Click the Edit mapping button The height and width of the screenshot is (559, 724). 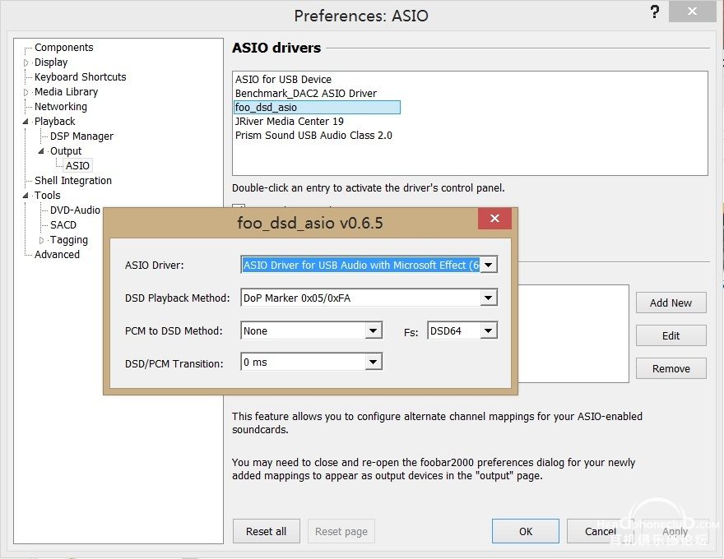(x=671, y=335)
